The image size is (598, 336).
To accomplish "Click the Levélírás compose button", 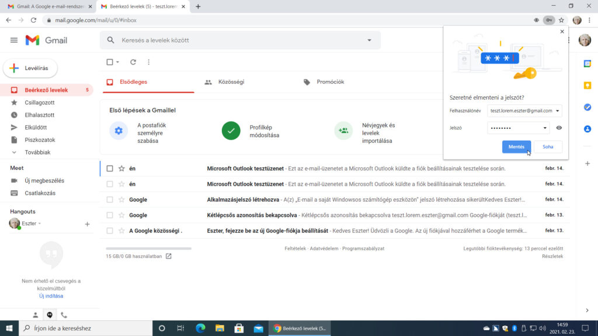I will tap(30, 68).
